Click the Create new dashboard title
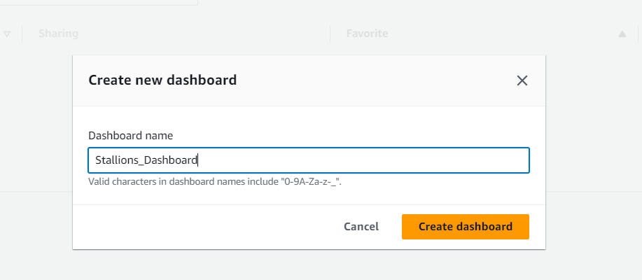Screen dimensions: 642x280 click(162, 80)
